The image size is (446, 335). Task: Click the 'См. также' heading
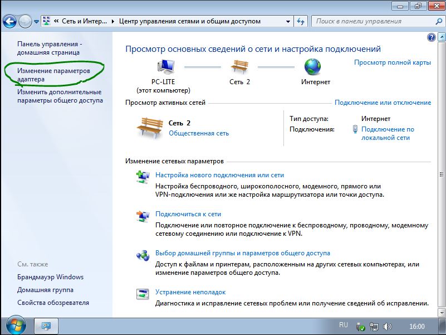pyautogui.click(x=32, y=264)
